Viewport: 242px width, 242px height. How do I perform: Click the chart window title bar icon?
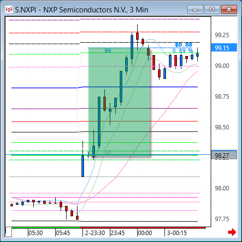(x=9, y=10)
